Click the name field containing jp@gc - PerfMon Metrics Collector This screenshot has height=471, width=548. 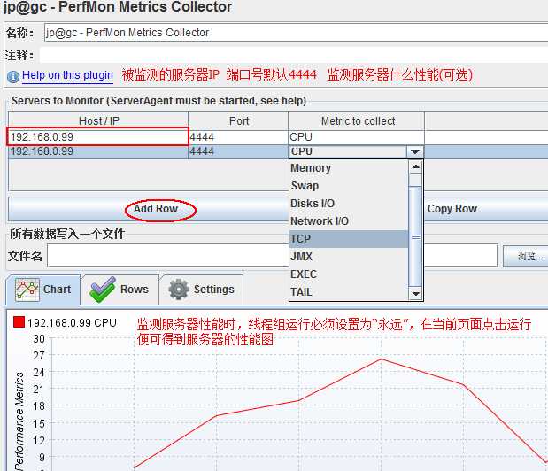(296, 33)
